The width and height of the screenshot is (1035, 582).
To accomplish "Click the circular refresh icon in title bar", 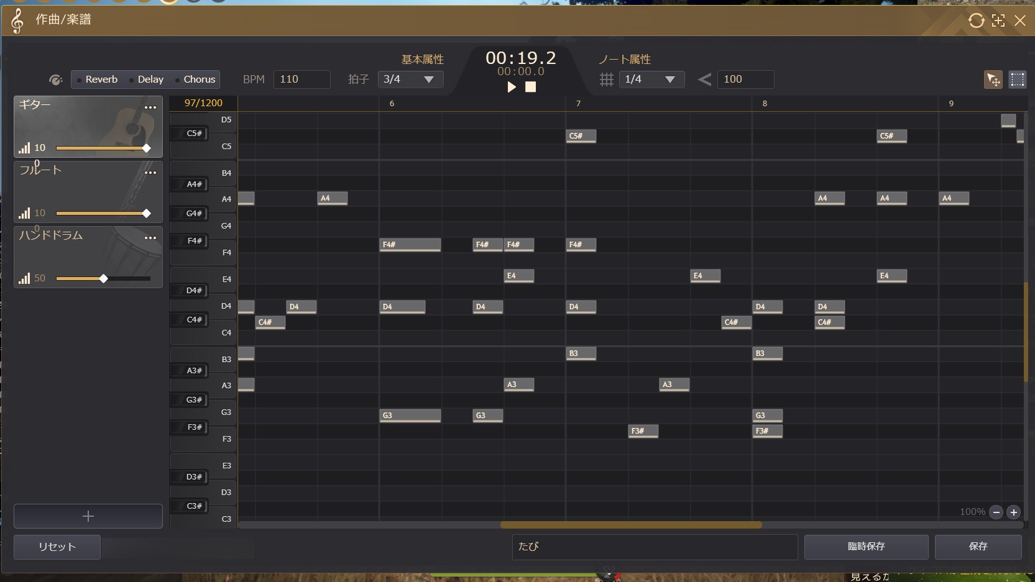I will point(976,20).
